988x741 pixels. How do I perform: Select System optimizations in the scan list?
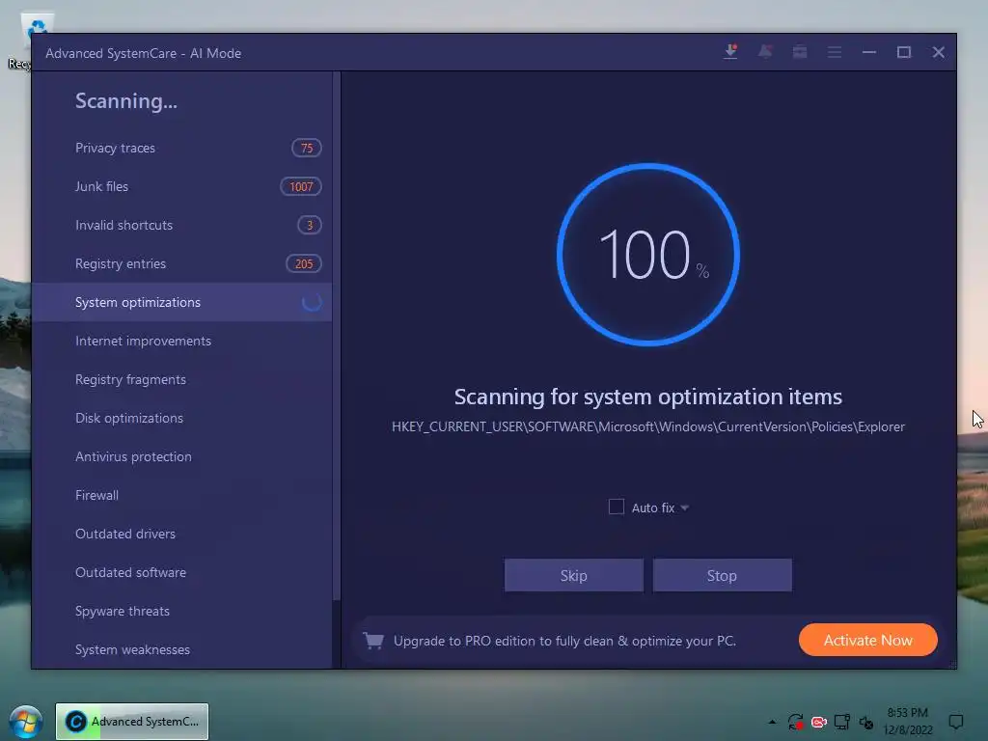point(181,302)
